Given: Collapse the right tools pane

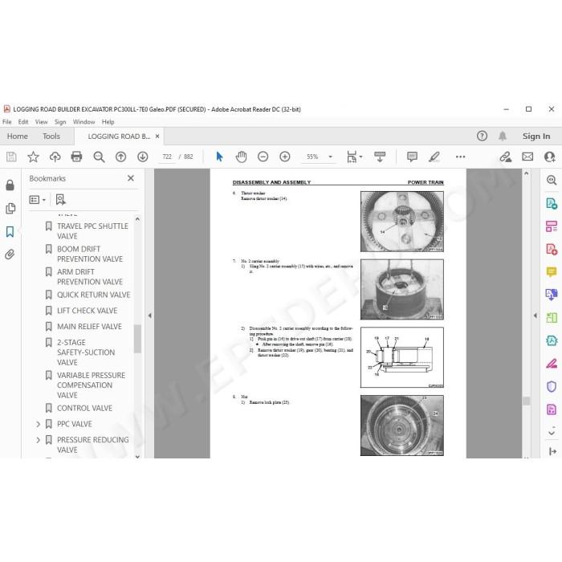Looking at the screenshot, I should [x=536, y=316].
